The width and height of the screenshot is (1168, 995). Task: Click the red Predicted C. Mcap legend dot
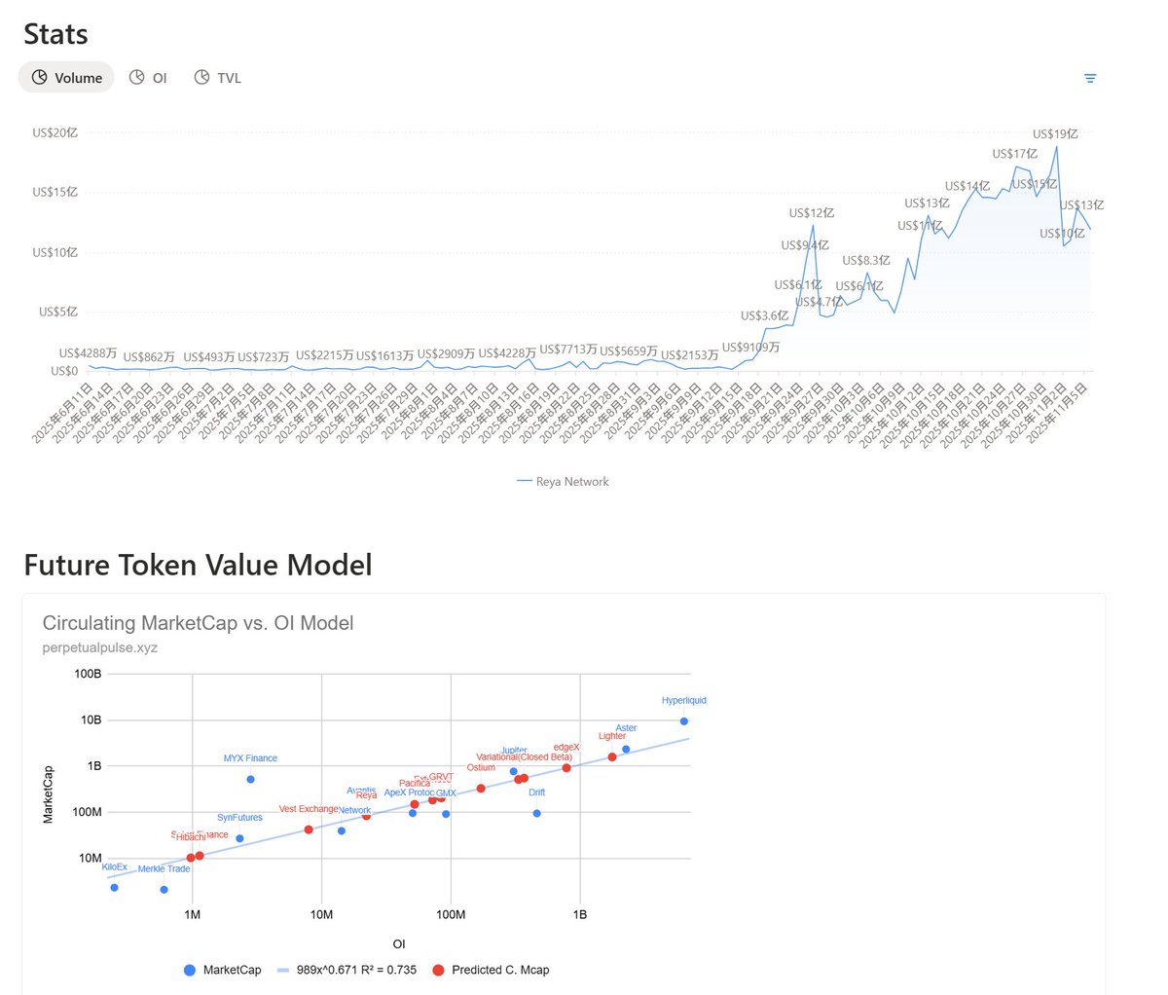point(438,970)
